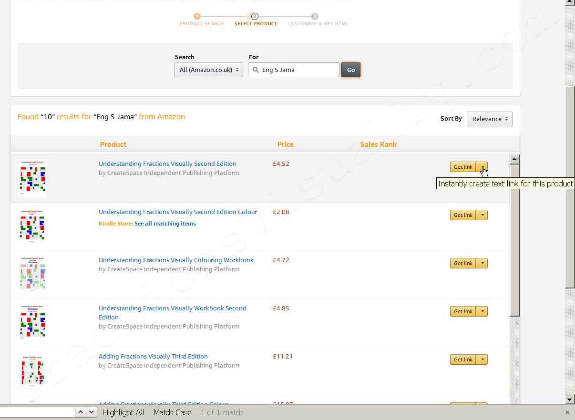This screenshot has height=420, width=575.
Task: Click Get link for Understanding Fractions Visually Second Edition £4.52
Action: tap(463, 167)
